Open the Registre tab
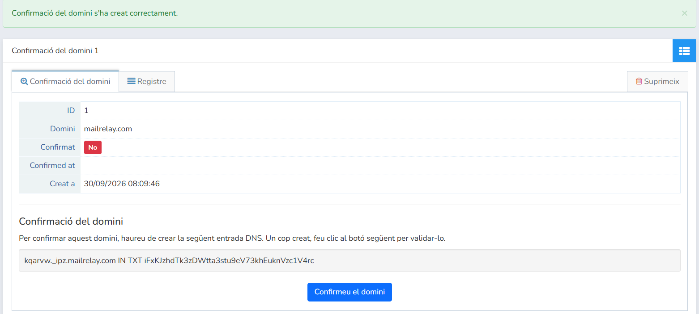Screen dimensions: 699x314 coord(147,81)
